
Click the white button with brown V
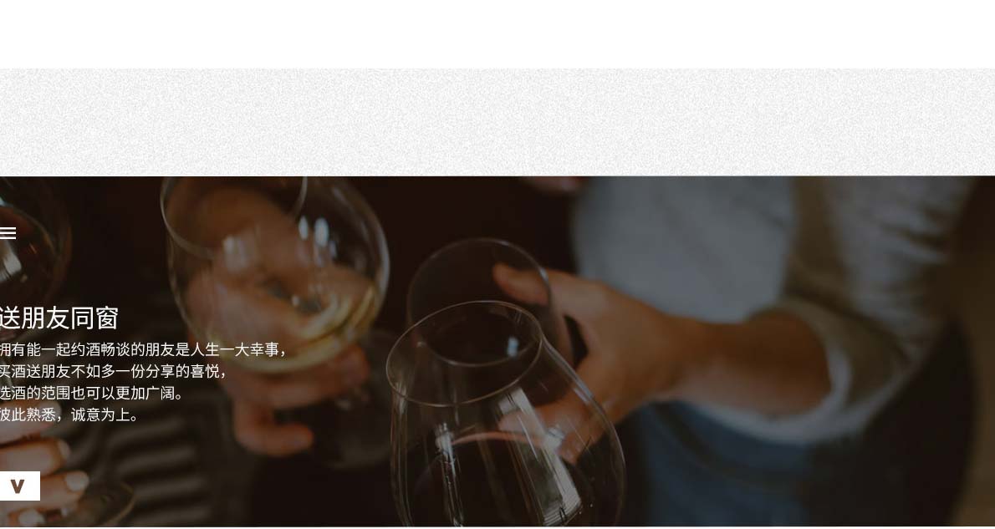click(x=19, y=486)
